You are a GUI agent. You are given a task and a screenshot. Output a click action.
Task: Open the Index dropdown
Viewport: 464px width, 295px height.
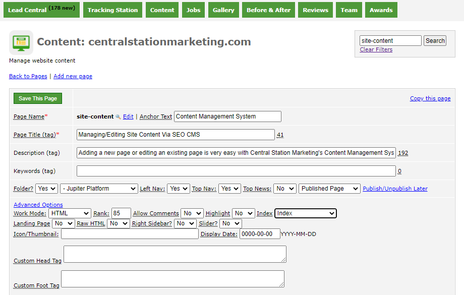tap(306, 213)
